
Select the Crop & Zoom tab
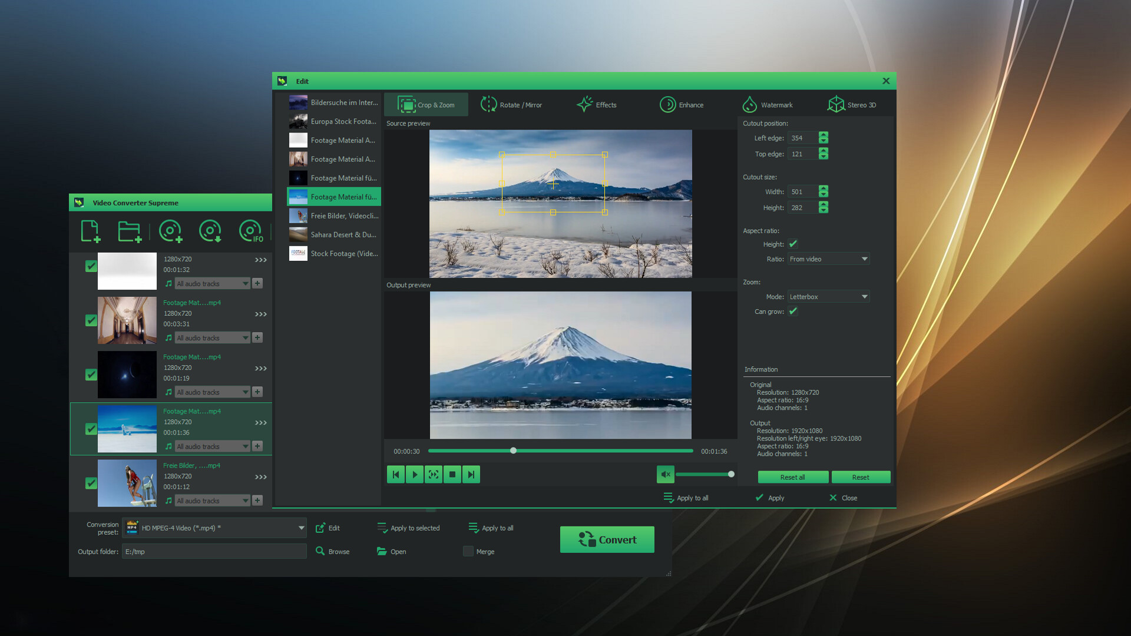(426, 104)
